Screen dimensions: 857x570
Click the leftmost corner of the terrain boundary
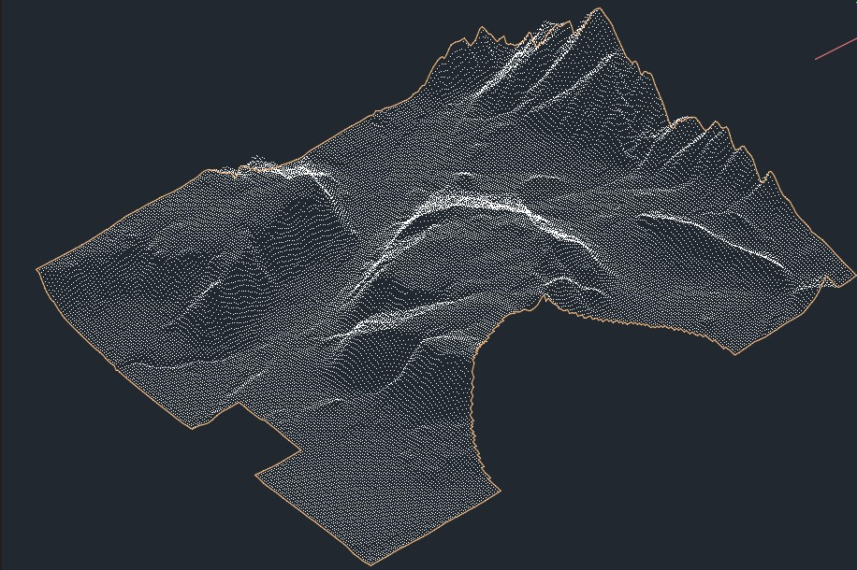click(37, 269)
